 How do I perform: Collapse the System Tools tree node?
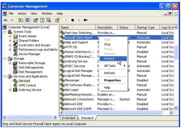tap(5, 32)
